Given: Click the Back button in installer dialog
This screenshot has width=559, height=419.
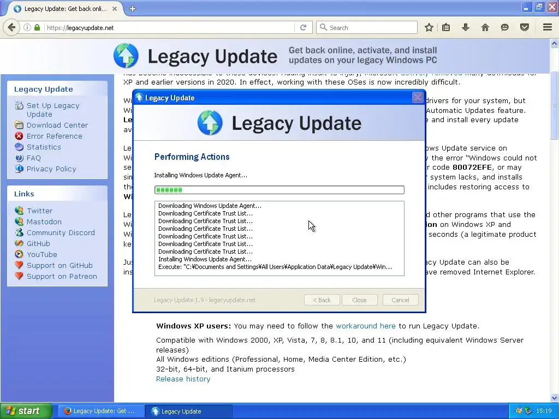Looking at the screenshot, I should click(x=322, y=300).
